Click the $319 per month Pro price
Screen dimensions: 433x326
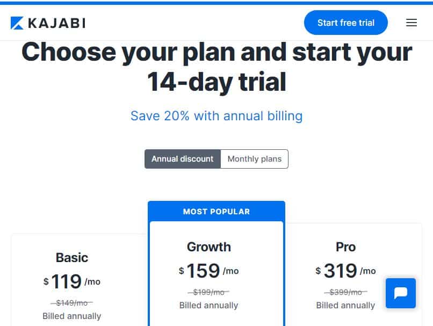tap(346, 271)
